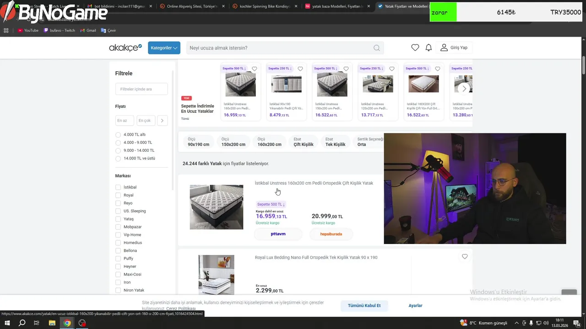The width and height of the screenshot is (586, 329).
Task: Click the search magnifier icon
Action: coord(376,48)
